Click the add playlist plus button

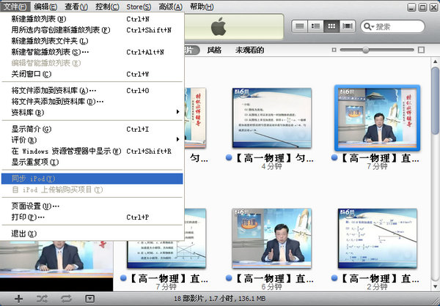(18, 299)
